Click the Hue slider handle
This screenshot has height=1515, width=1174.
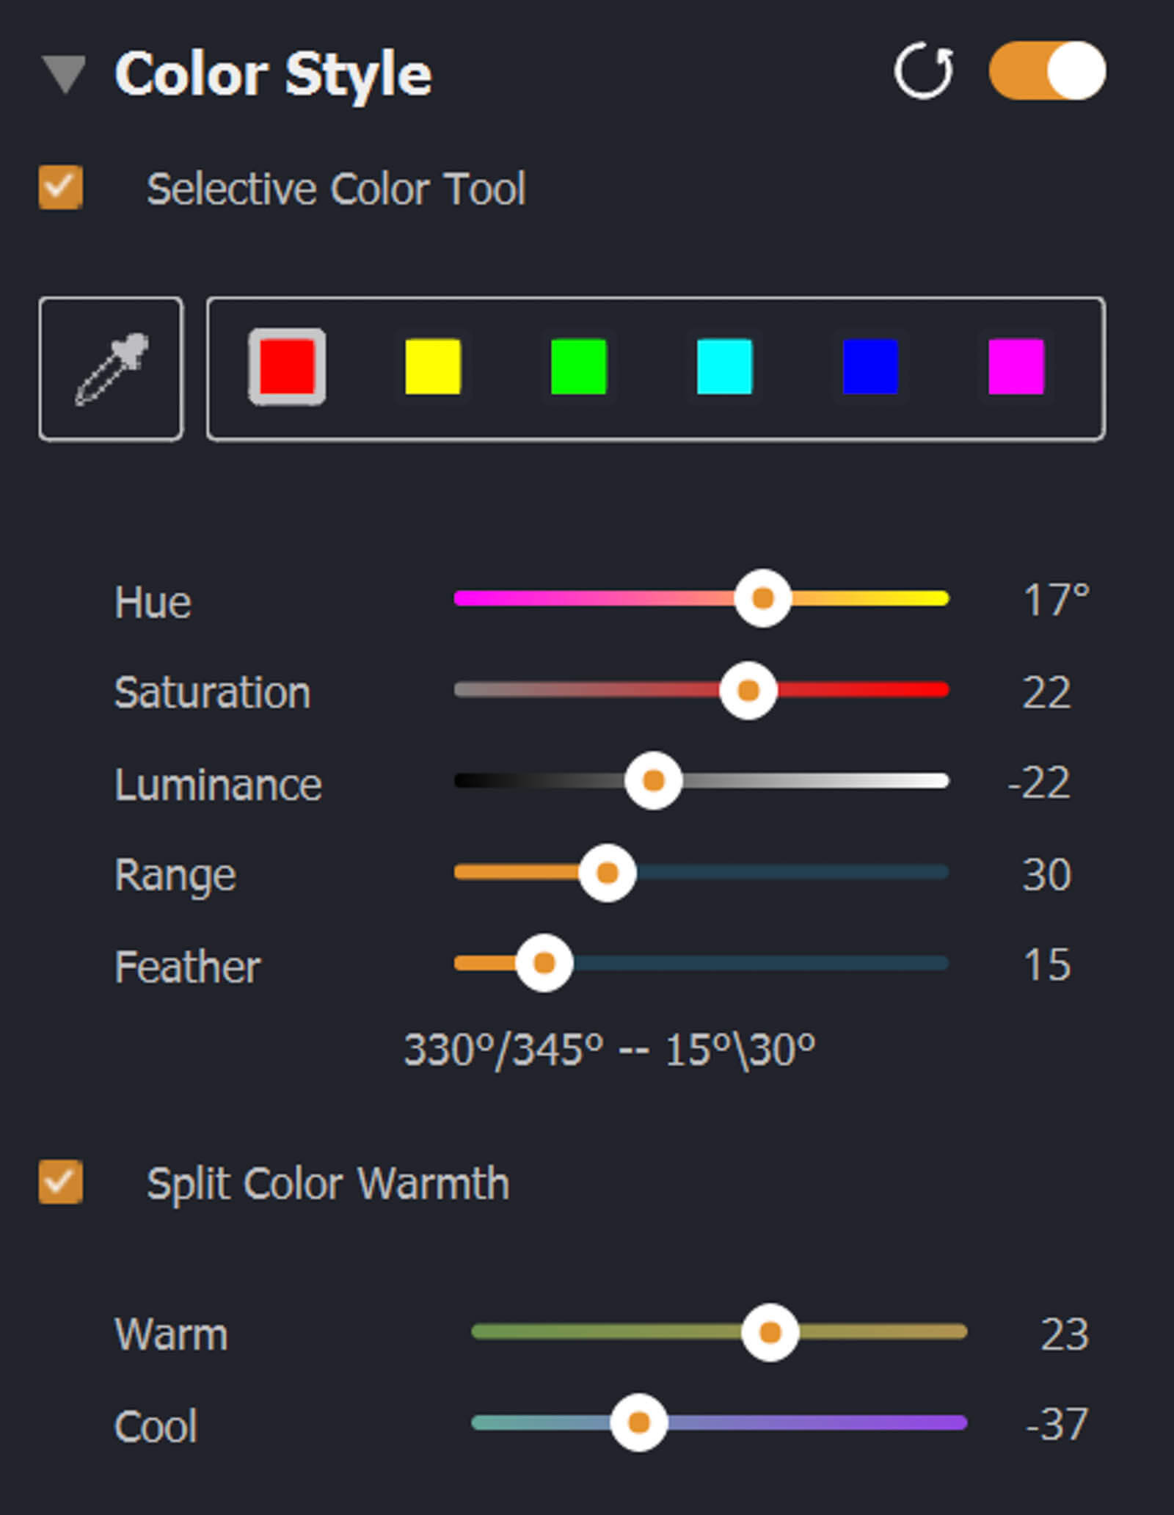(763, 598)
